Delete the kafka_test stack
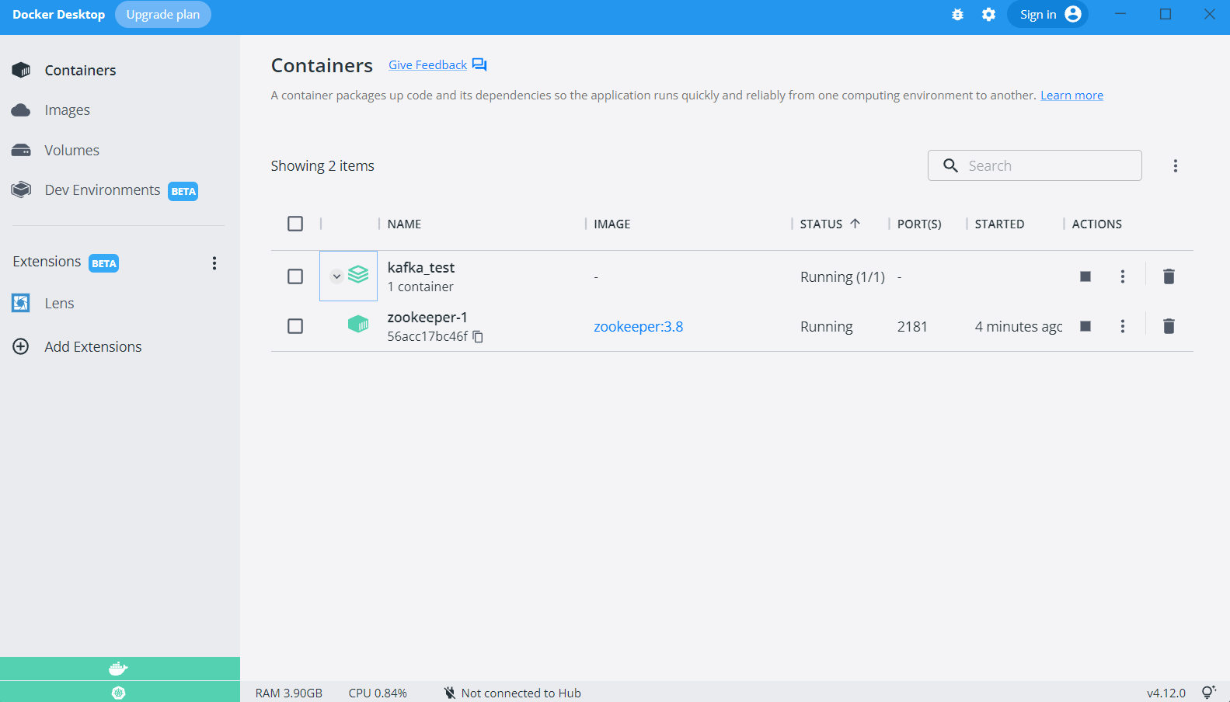This screenshot has height=702, width=1230. [1169, 276]
